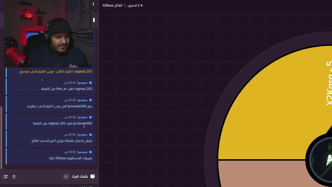Viewport: 332px width, 187px height.
Task: Click the System badge icon on the Jumanah505 طرد raghad_322 message
Action: (91, 117)
